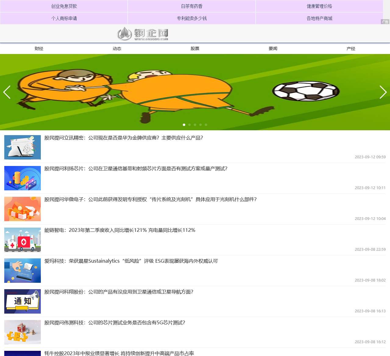Click the 广告 ad label badge

tap(385, 22)
